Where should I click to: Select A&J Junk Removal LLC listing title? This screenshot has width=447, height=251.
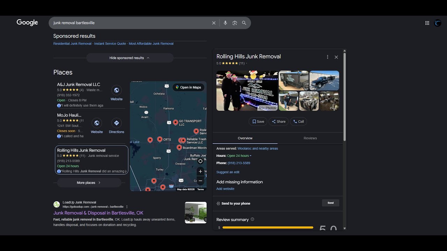tap(79, 84)
